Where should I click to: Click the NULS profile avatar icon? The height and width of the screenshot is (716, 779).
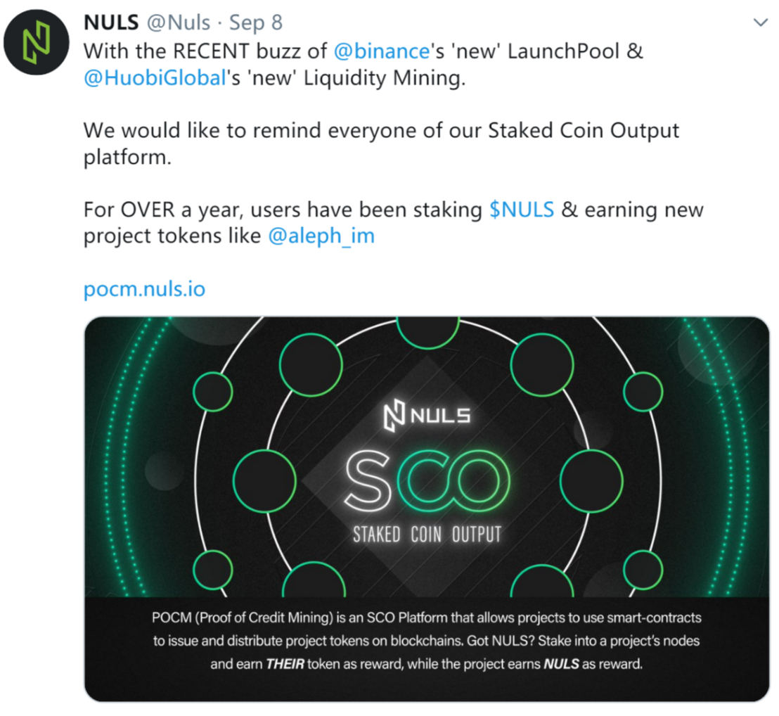pos(37,41)
